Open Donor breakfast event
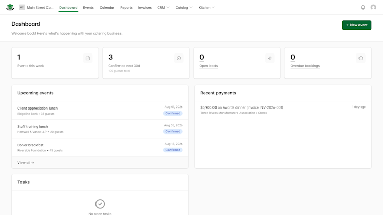The width and height of the screenshot is (383, 215). tap(100, 147)
